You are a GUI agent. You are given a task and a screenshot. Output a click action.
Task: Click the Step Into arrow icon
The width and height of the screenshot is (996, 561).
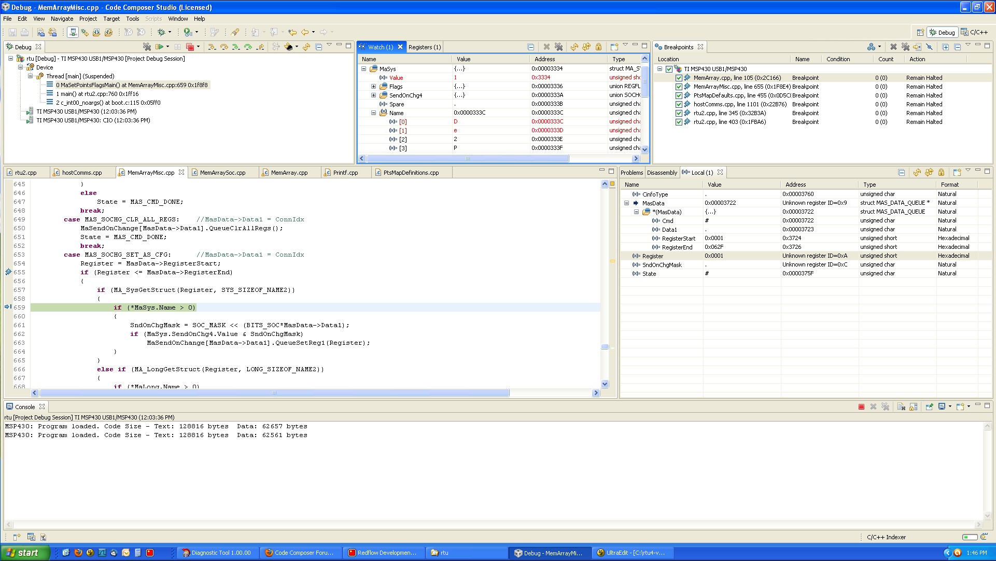click(212, 47)
